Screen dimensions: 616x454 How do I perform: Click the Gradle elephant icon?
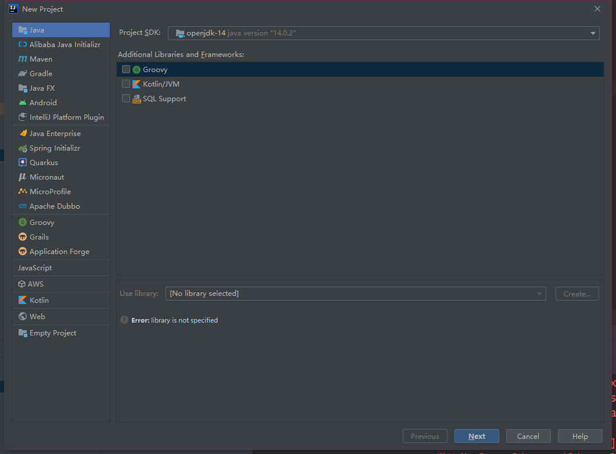(x=23, y=73)
